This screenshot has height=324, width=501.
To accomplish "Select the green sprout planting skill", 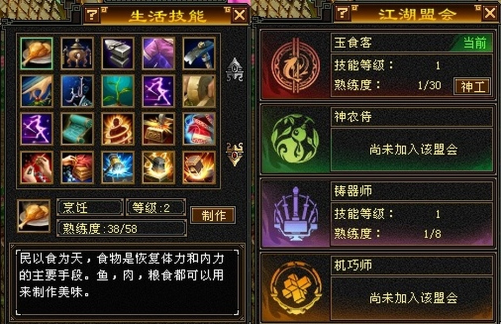I will pyautogui.click(x=118, y=91).
